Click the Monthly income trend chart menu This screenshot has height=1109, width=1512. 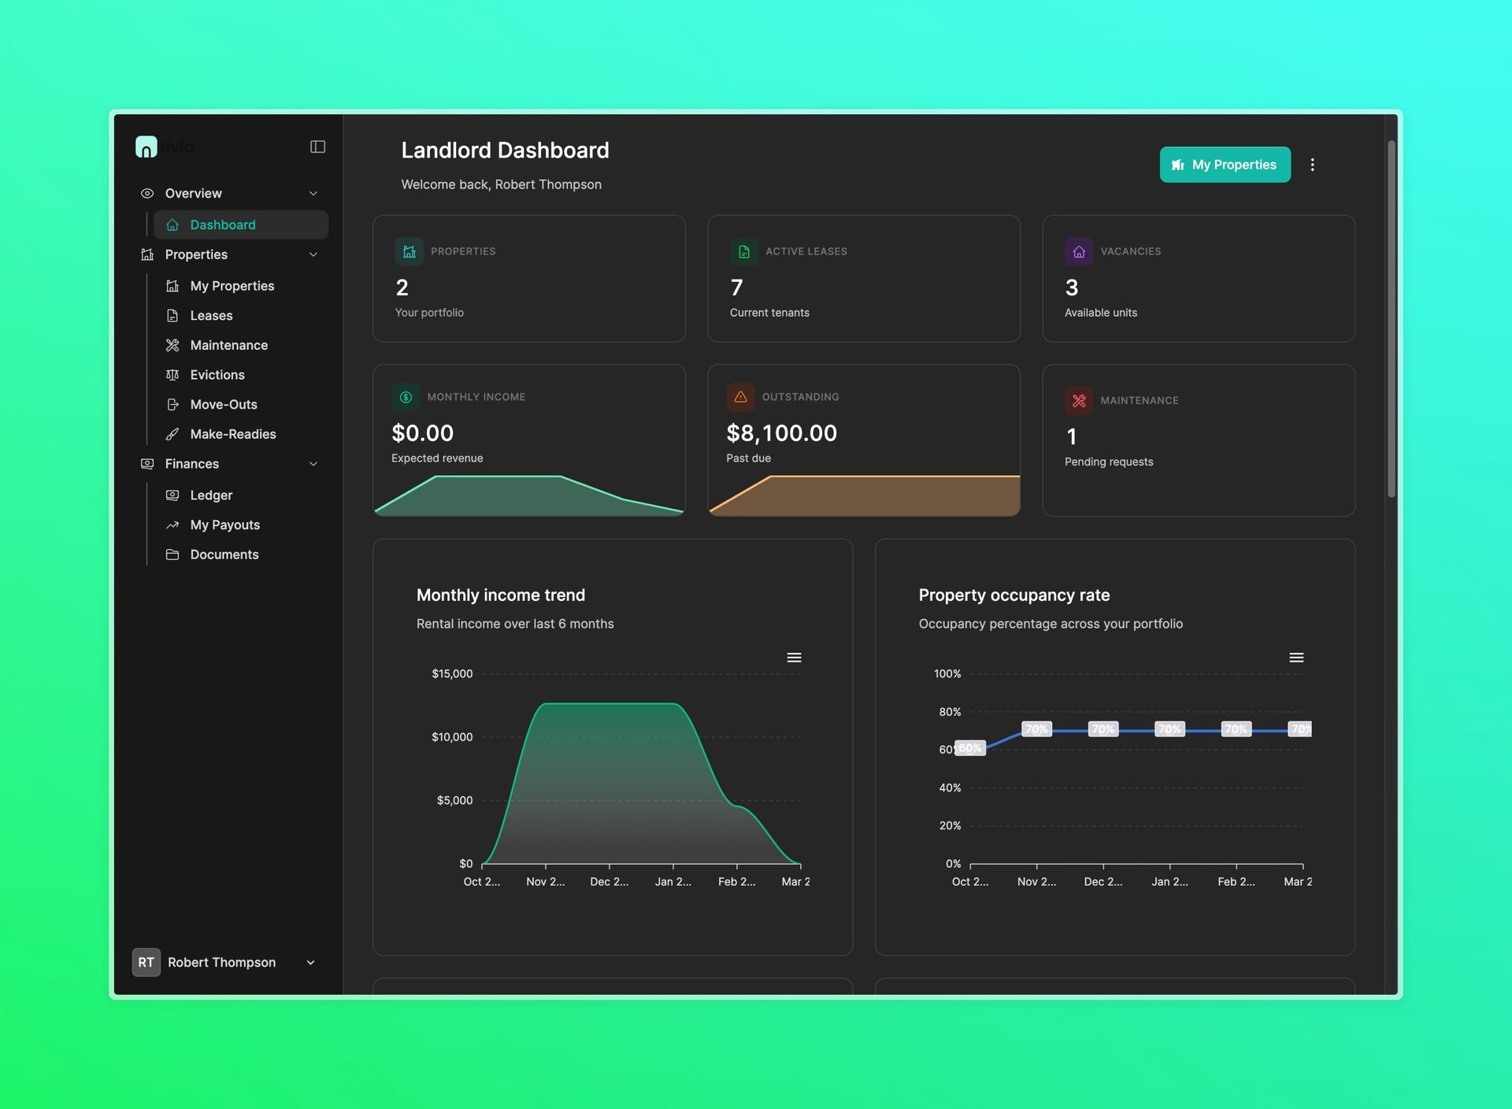(795, 657)
